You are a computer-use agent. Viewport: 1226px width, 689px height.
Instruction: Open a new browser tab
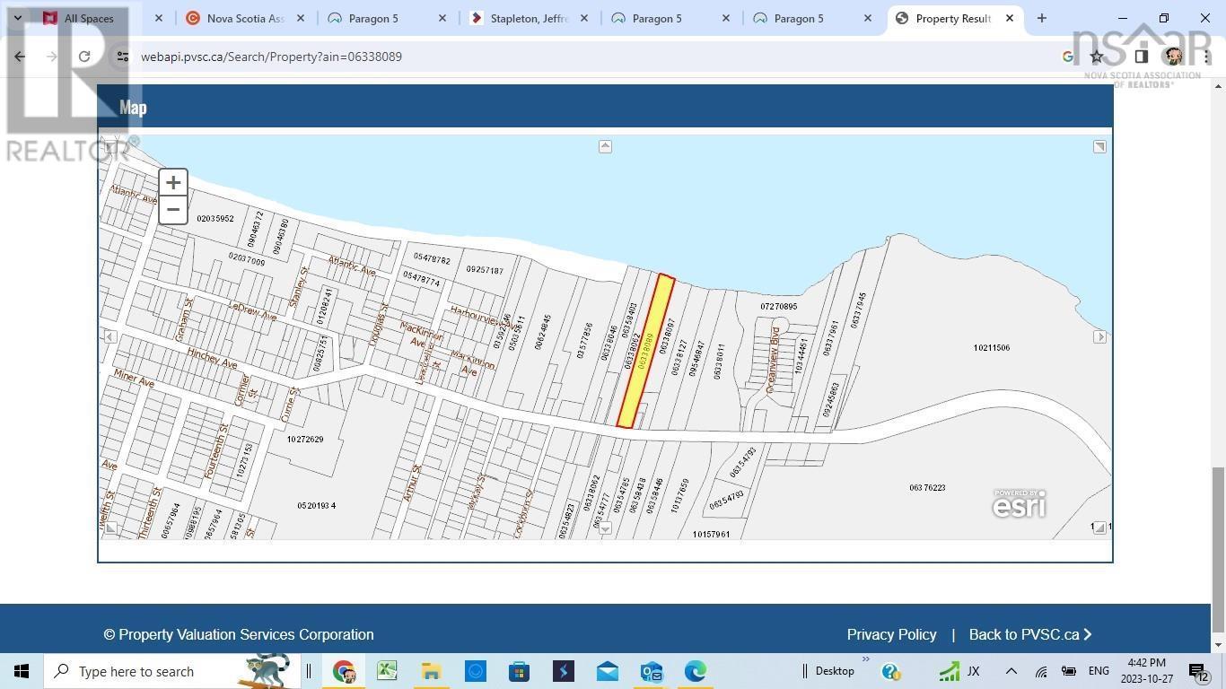1041,18
